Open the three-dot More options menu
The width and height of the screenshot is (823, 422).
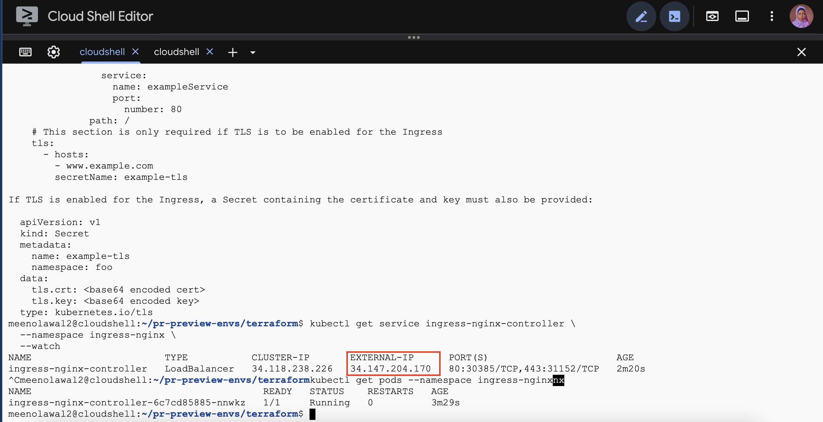click(772, 16)
